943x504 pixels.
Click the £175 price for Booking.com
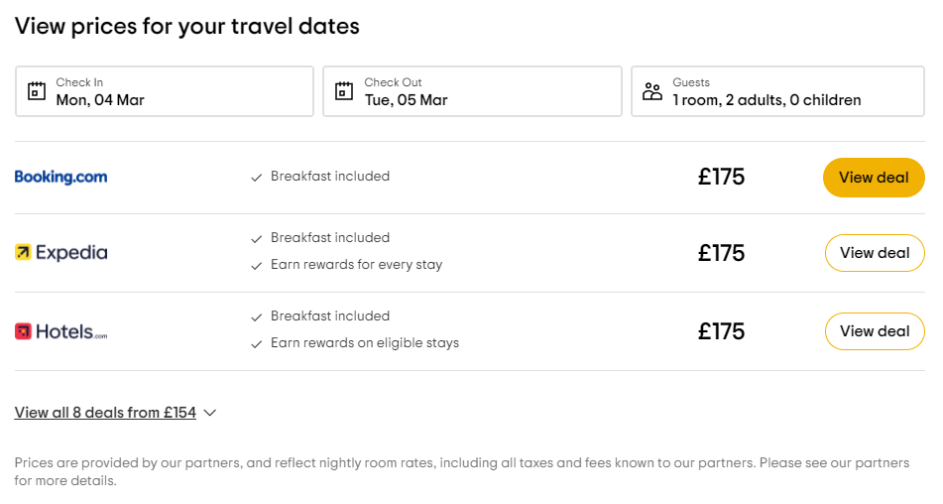[x=721, y=178]
